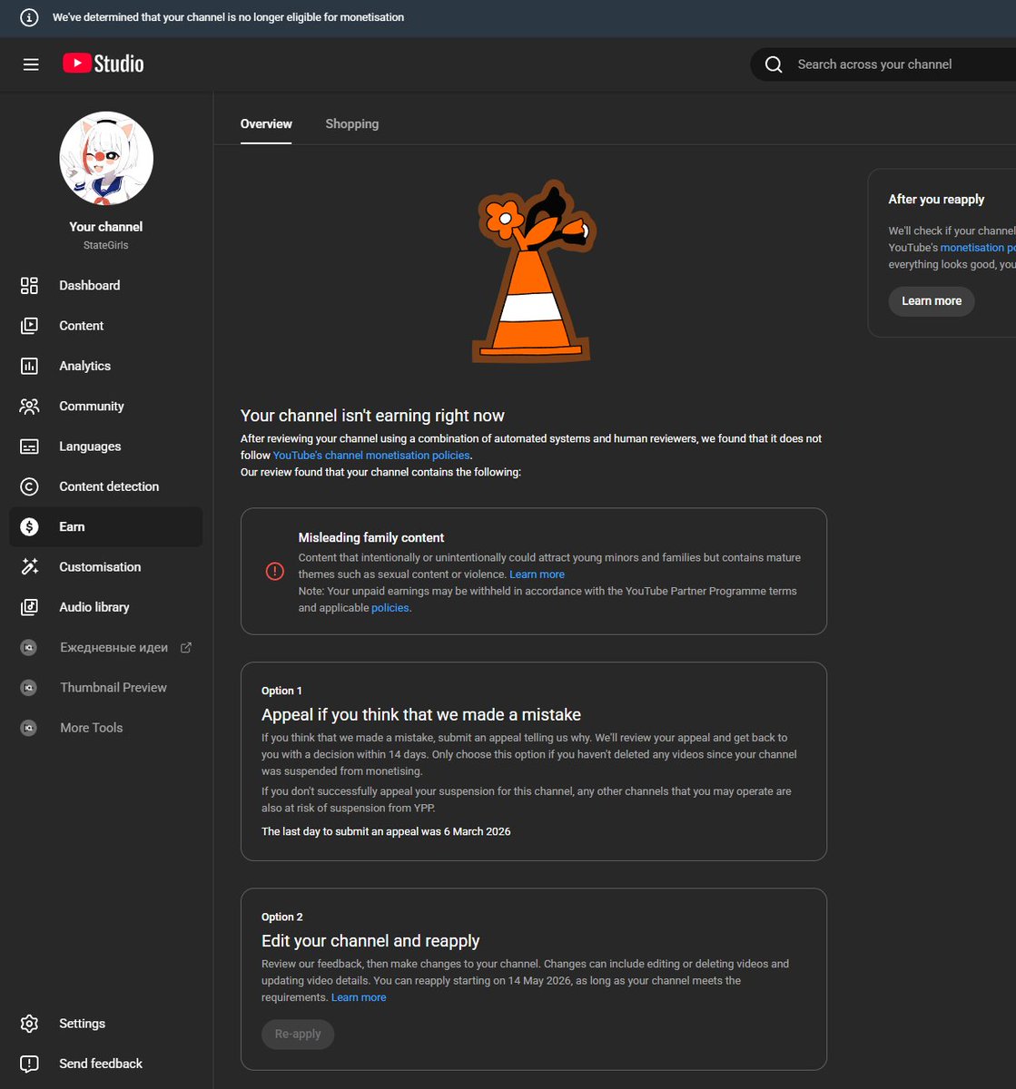Click monetisation link in After you reapply card
Screen dimensions: 1016x1089
(x=978, y=248)
